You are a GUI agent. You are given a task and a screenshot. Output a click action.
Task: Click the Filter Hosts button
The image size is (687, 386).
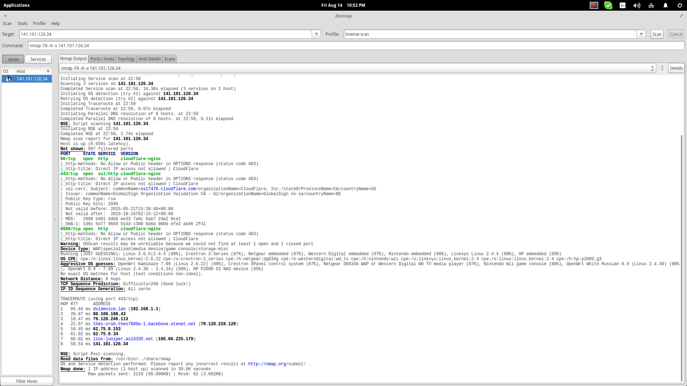[x=27, y=381]
